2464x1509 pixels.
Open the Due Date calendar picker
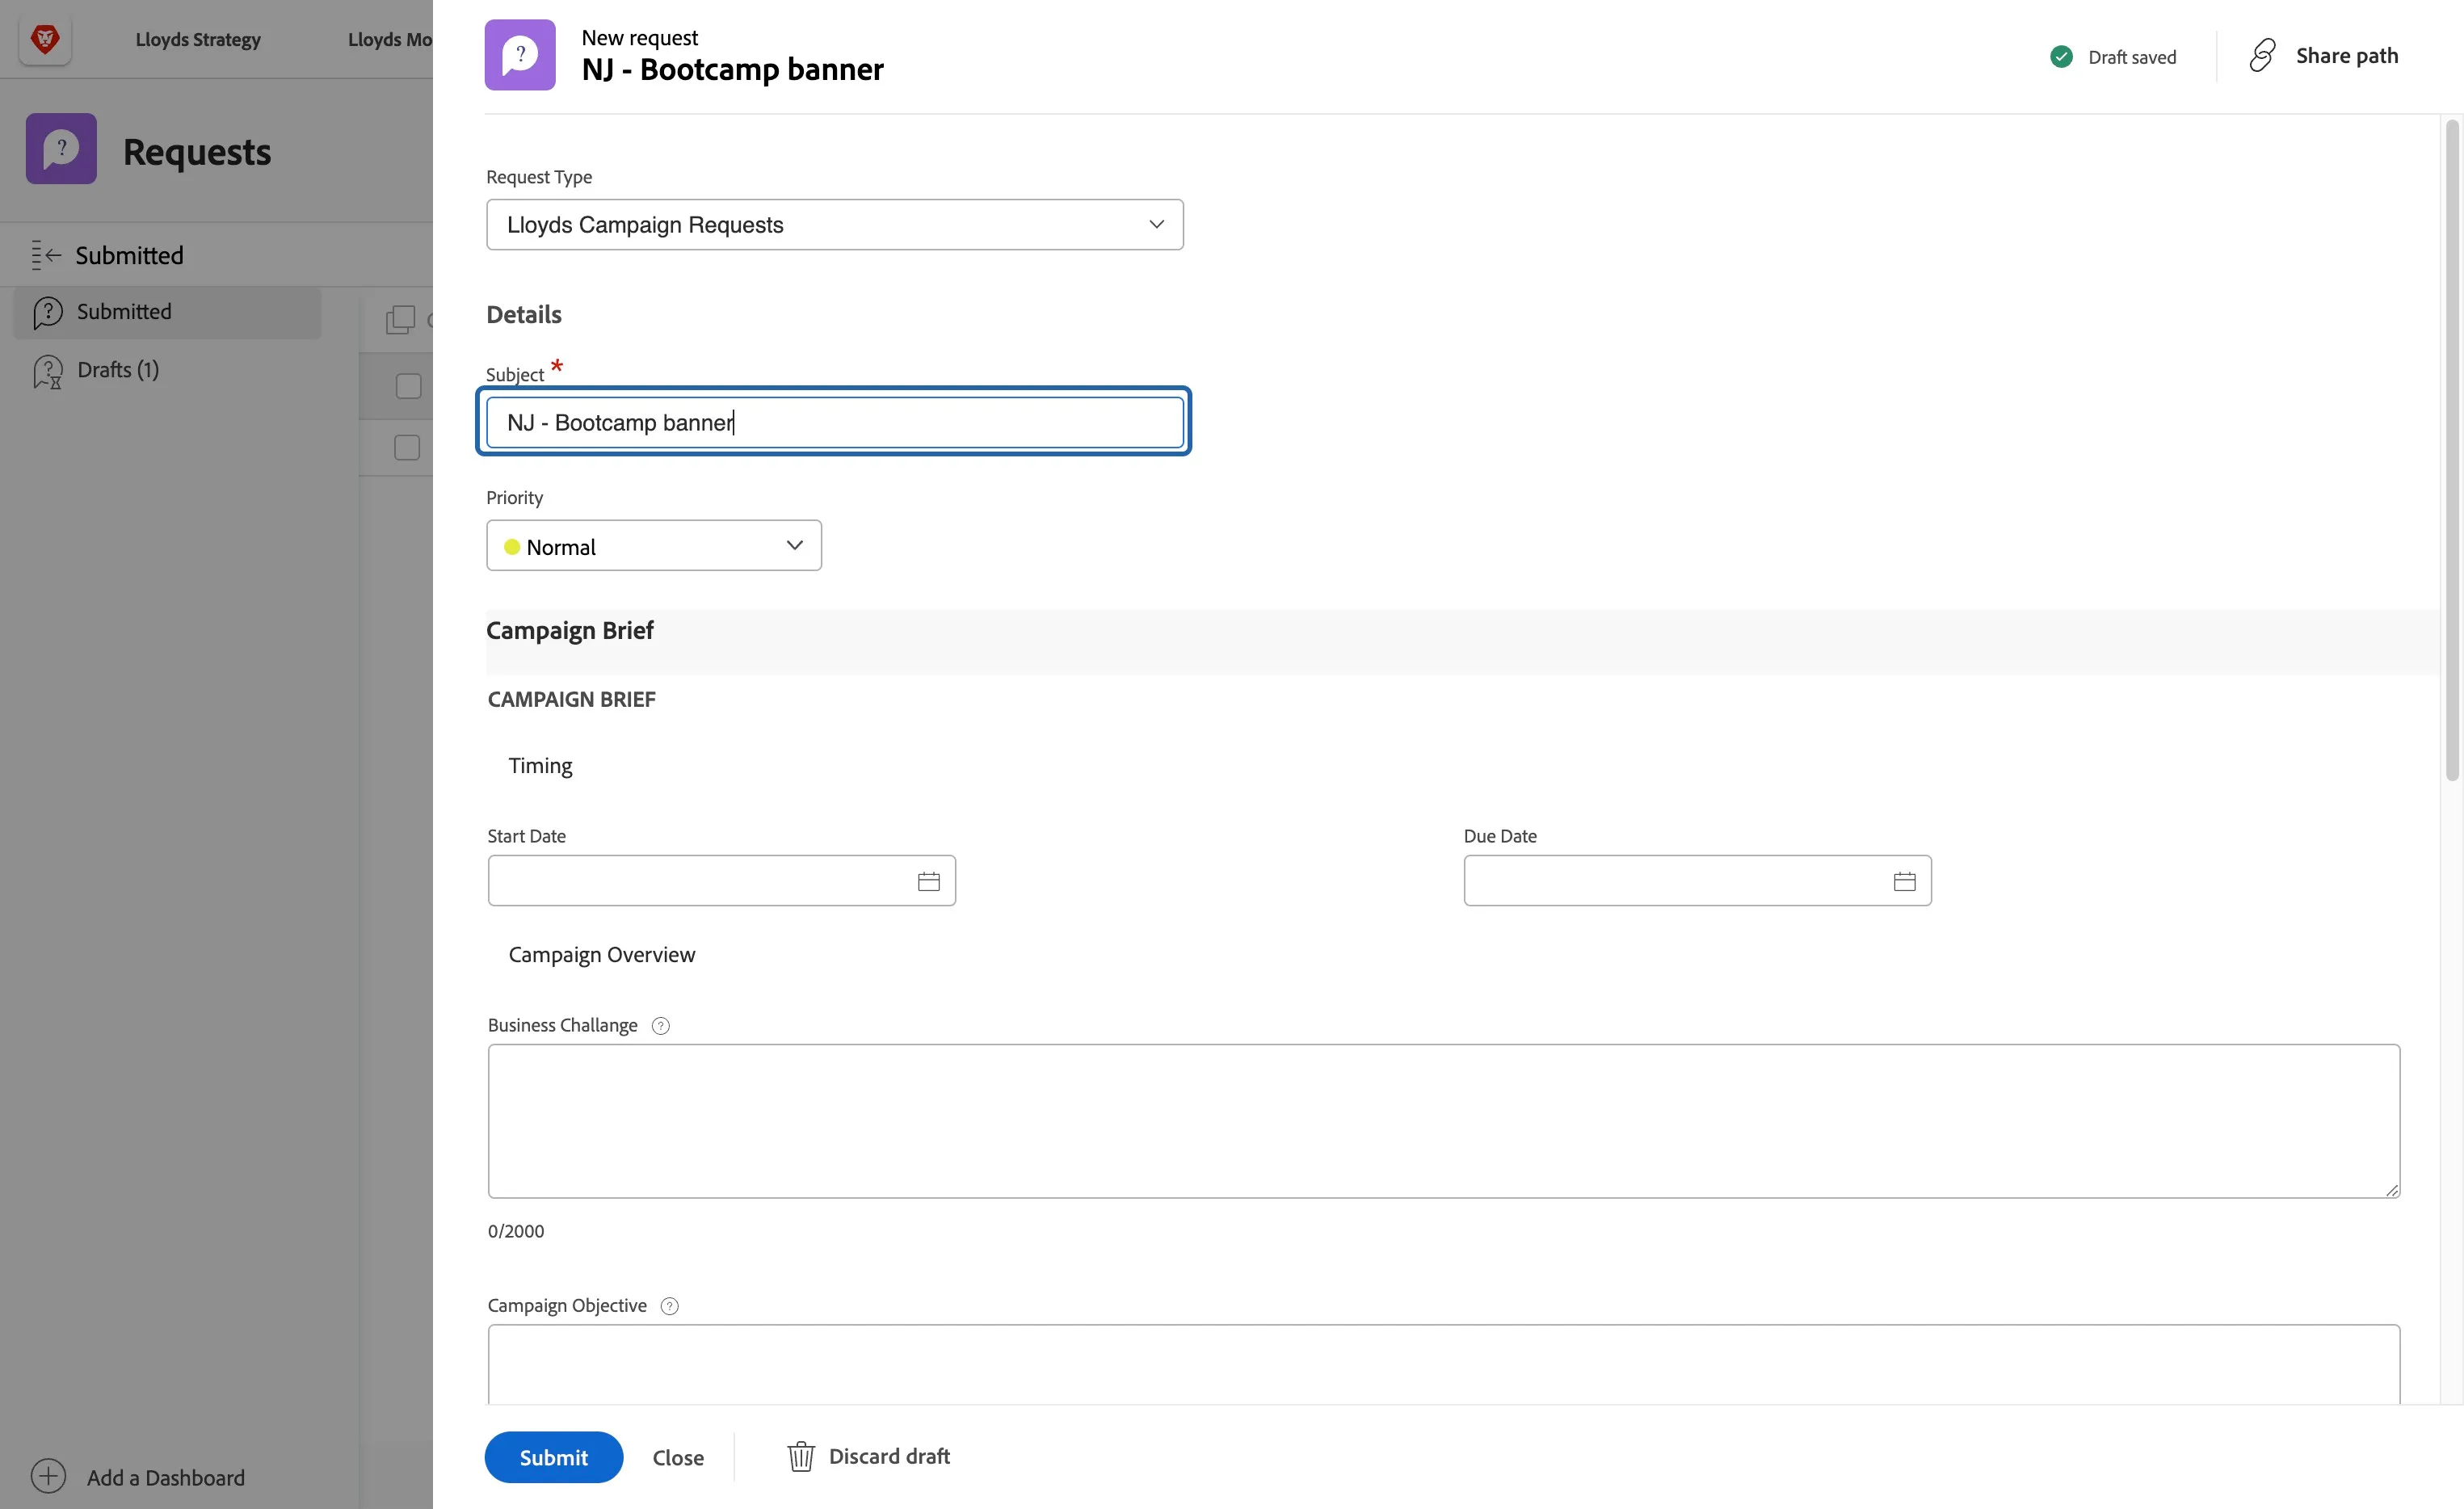click(x=1904, y=881)
